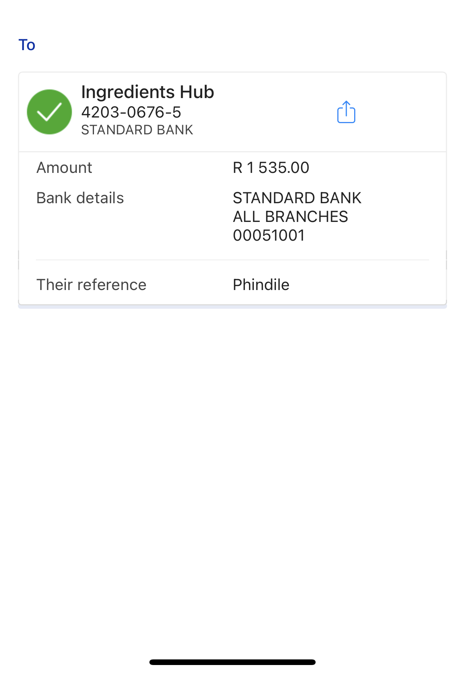465x674 pixels.
Task: Select the branch code 00051001
Action: coord(269,235)
